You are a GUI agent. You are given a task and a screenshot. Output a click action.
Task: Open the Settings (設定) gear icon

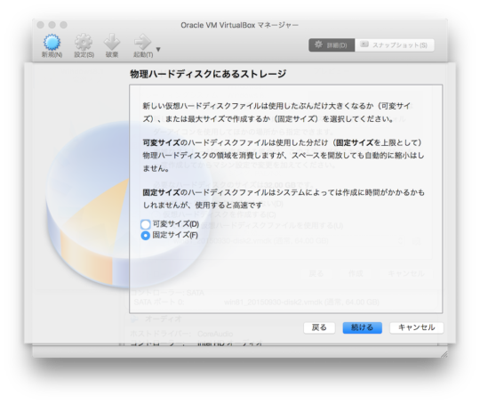84,43
